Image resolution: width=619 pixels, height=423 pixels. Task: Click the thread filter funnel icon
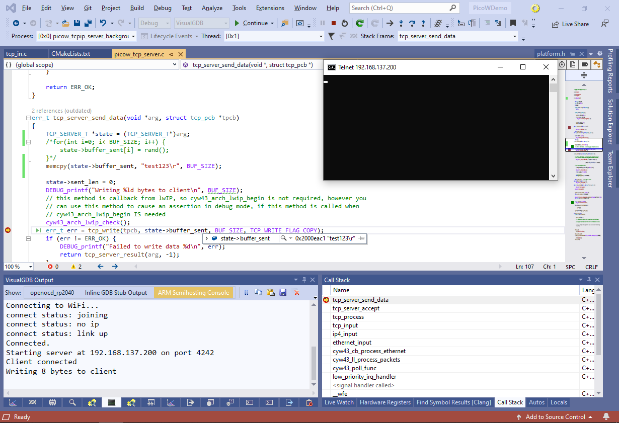tap(331, 36)
